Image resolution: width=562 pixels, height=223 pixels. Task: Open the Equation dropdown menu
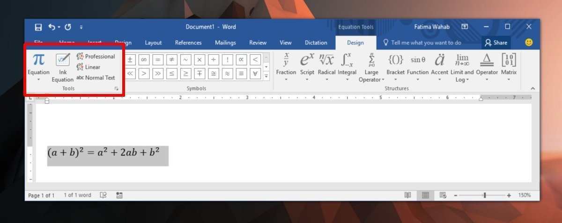pos(38,79)
